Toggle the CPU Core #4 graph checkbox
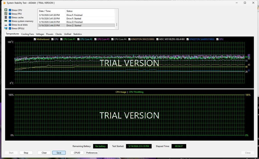The width and height of the screenshot is (259, 159). (x=112, y=39)
